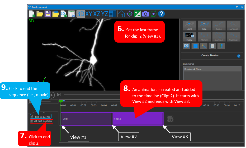Image resolution: width=246 pixels, height=148 pixels.
Task: Switch to the YZ view
Action: tap(105, 14)
